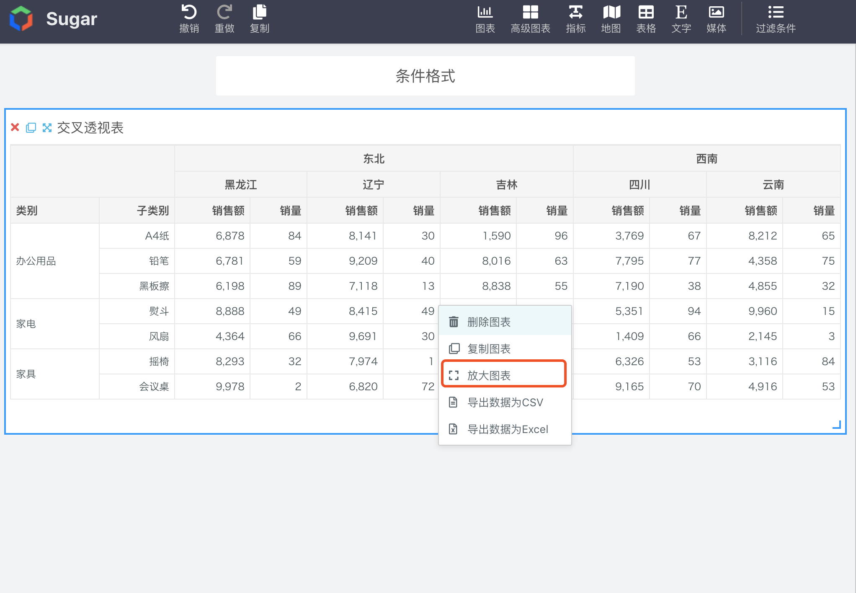Image resolution: width=856 pixels, height=593 pixels.
Task: Click the 3,769 sales value cell
Action: (x=612, y=236)
